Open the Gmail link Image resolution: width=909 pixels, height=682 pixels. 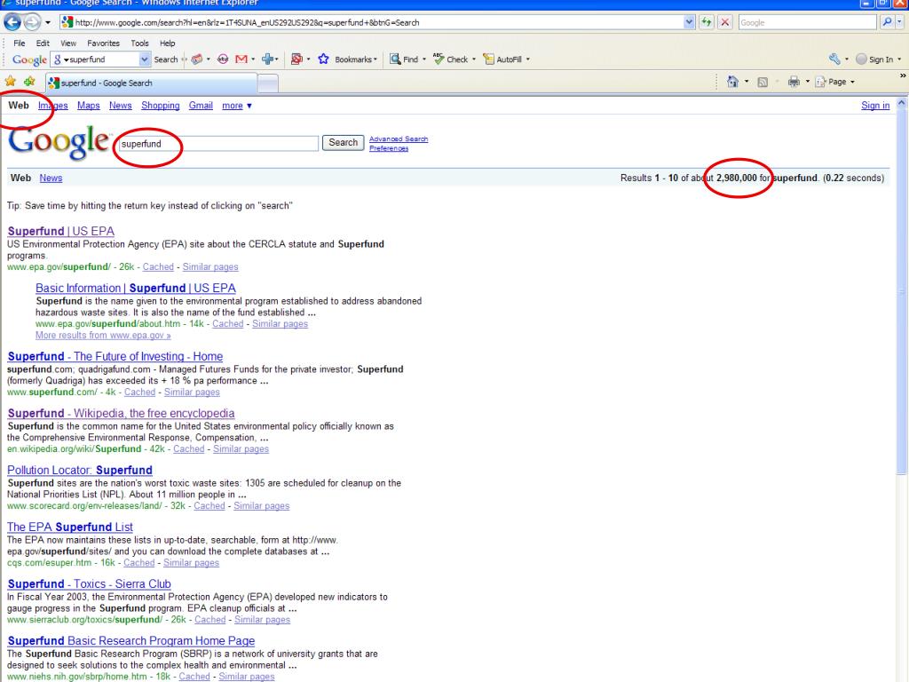tap(201, 106)
